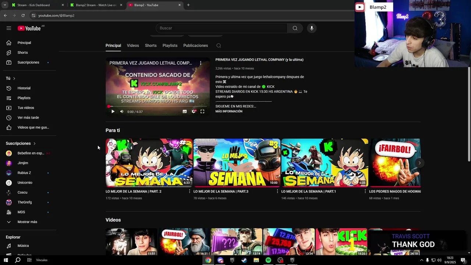Open Chrome tab search dropdown
This screenshot has width=471, height=265.
point(5,5)
